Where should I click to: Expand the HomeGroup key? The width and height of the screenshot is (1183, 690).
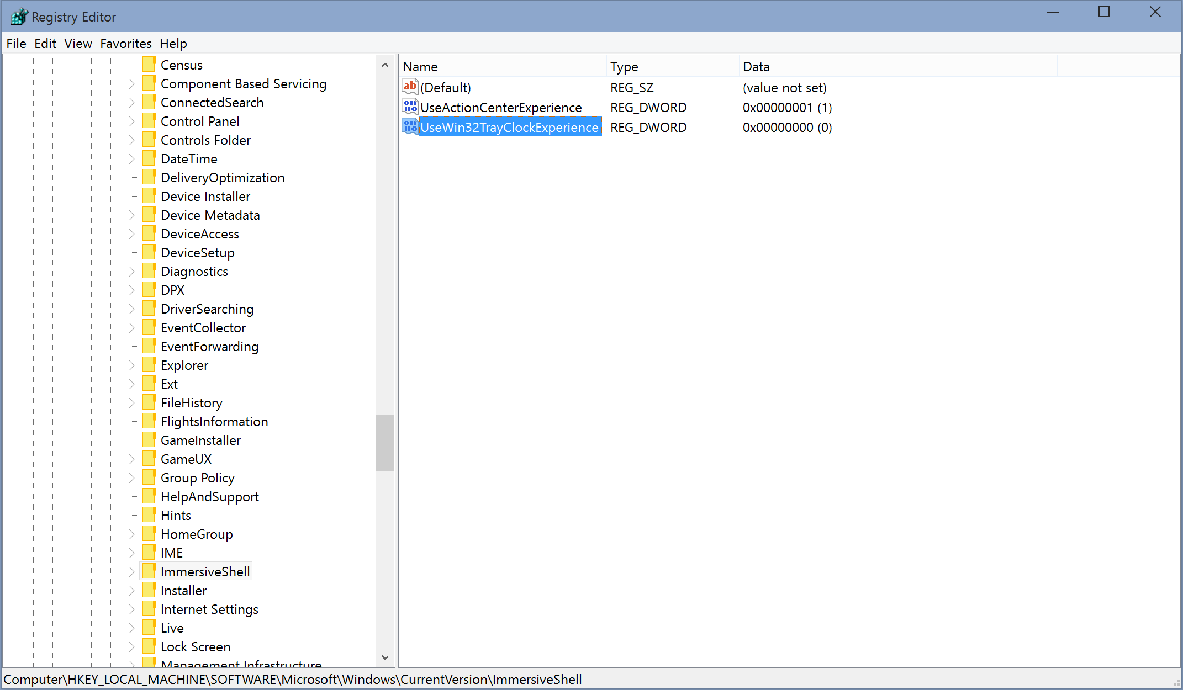click(x=131, y=534)
